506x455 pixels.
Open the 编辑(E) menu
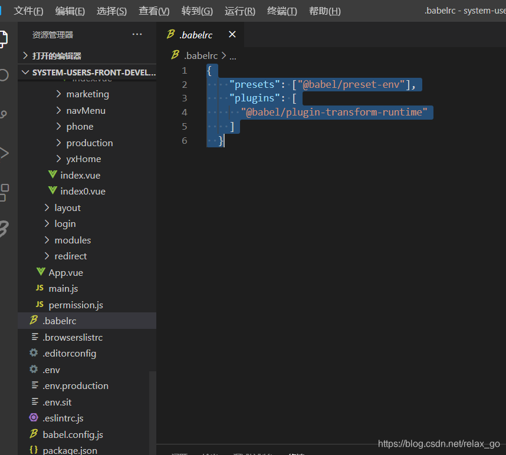pos(70,11)
